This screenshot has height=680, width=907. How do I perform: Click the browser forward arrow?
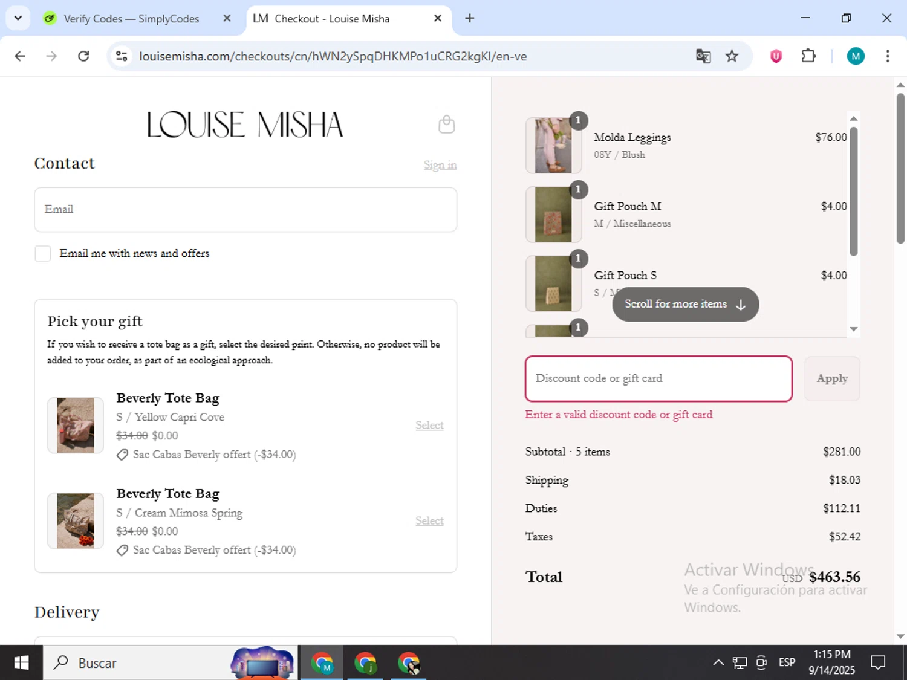[x=51, y=56]
